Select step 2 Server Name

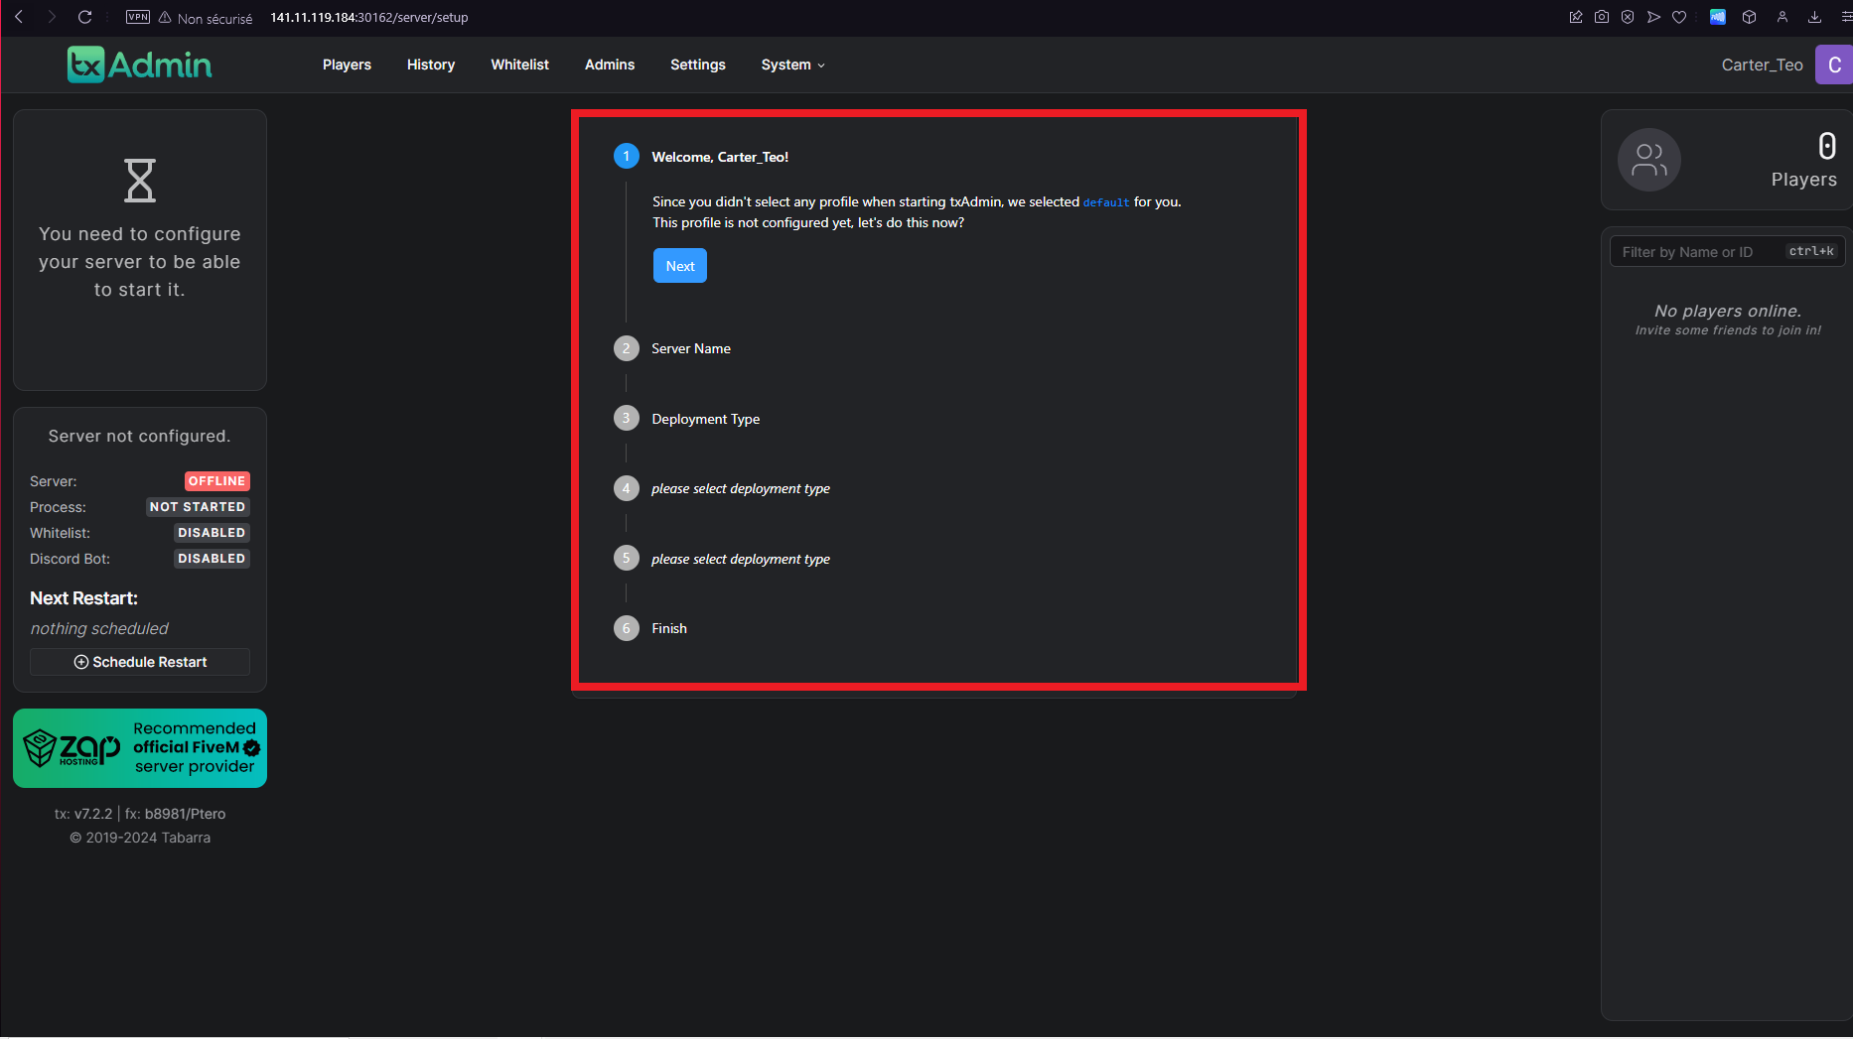pyautogui.click(x=690, y=348)
